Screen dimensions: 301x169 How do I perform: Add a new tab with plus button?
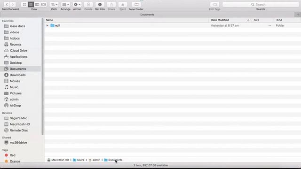(x=298, y=15)
